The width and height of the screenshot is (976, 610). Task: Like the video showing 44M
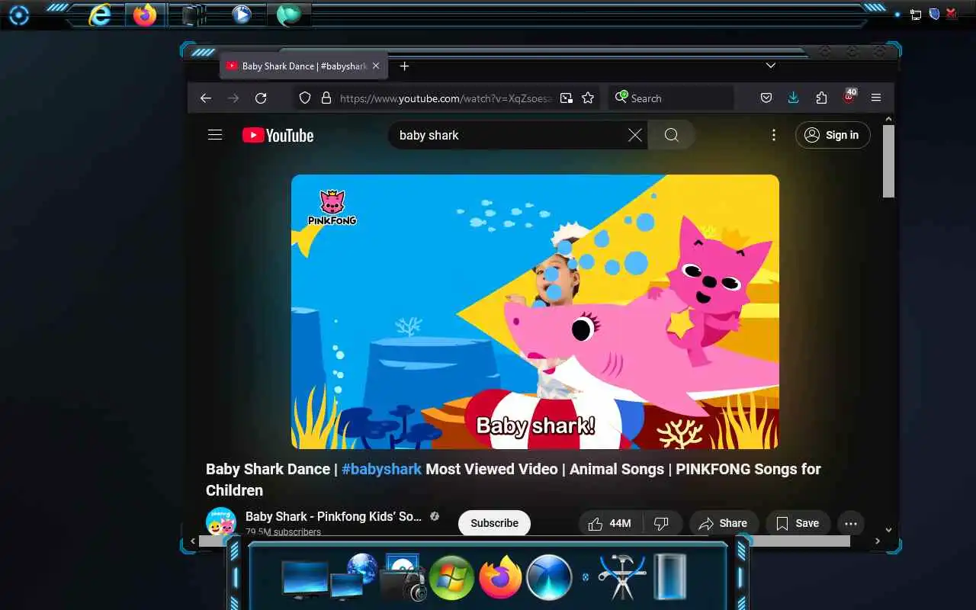tap(610, 523)
